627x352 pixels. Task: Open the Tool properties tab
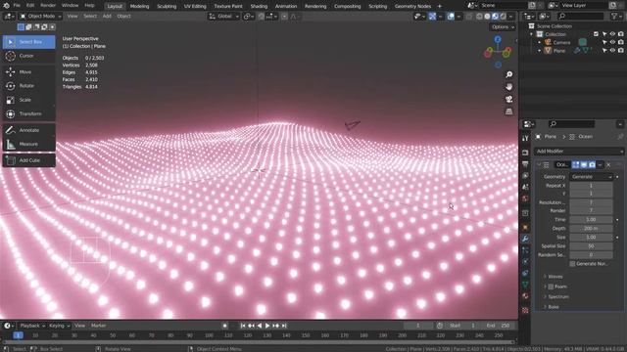point(525,138)
